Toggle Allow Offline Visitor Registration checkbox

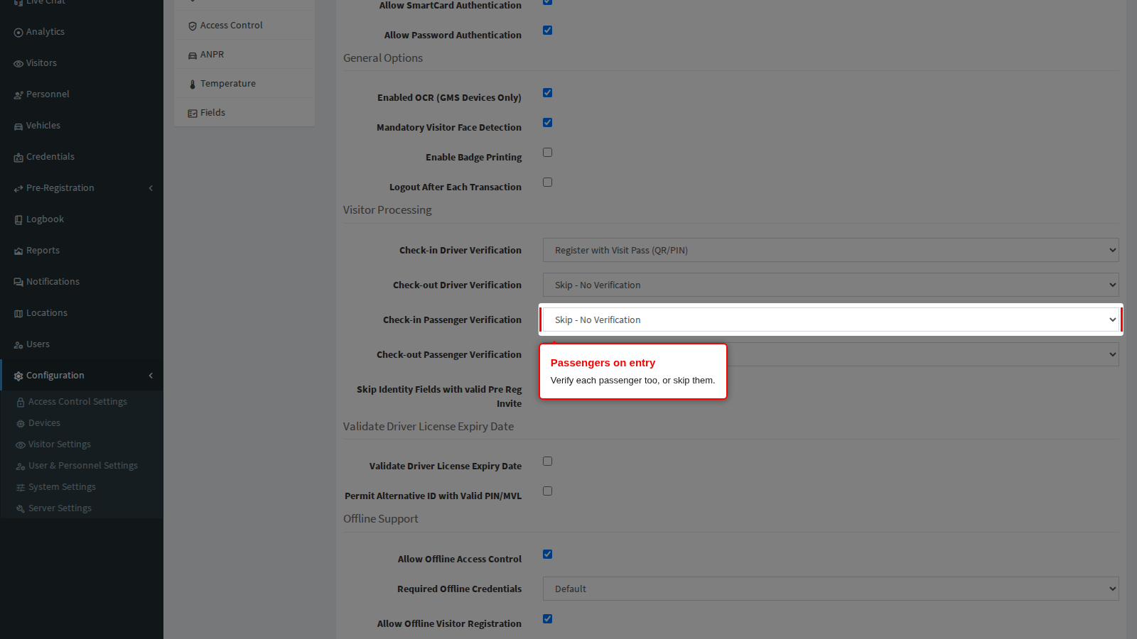(x=547, y=618)
